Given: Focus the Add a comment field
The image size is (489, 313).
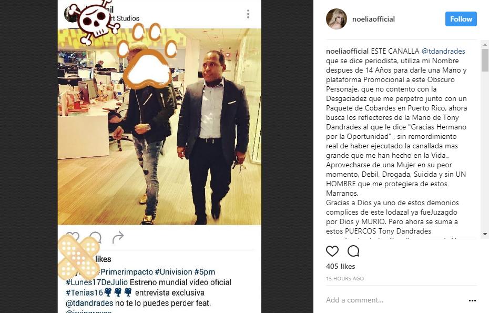Looking at the screenshot, I should tap(394, 300).
